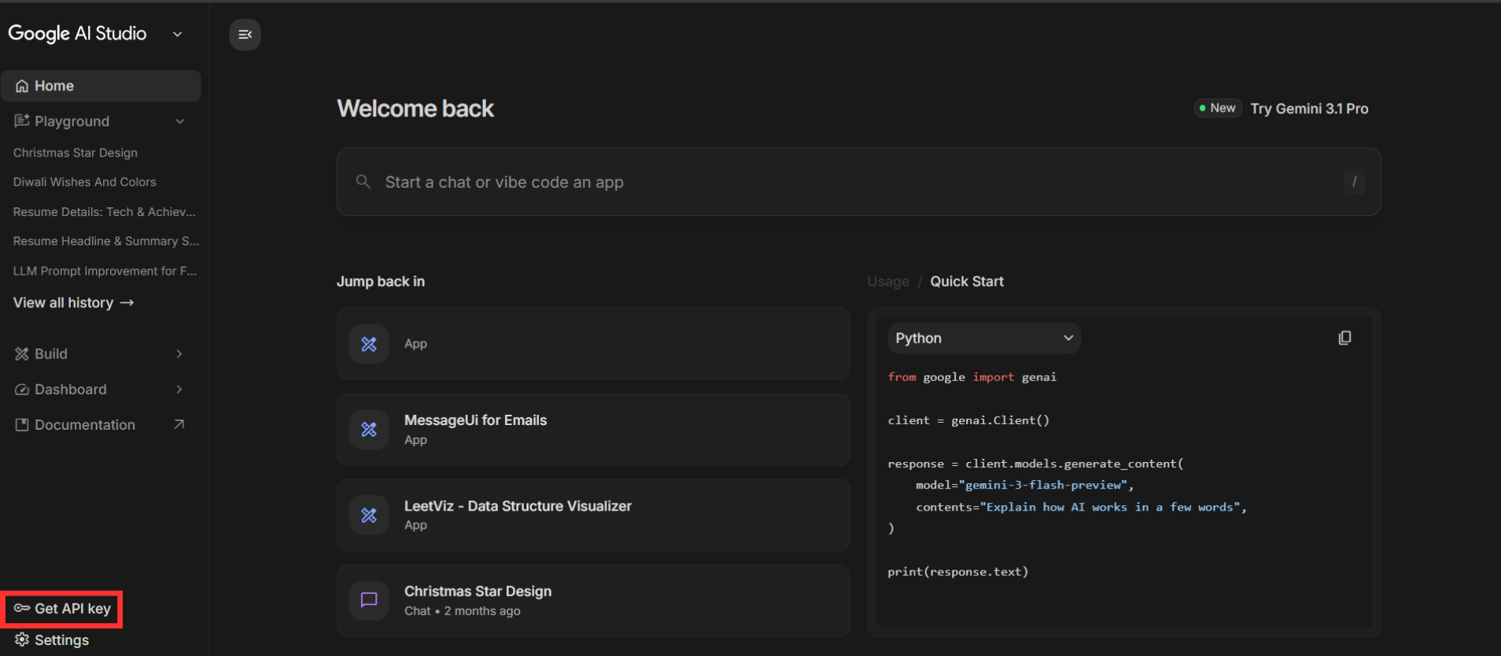Go to Home in the sidebar
Screen dimensions: 1501x656
(101, 86)
